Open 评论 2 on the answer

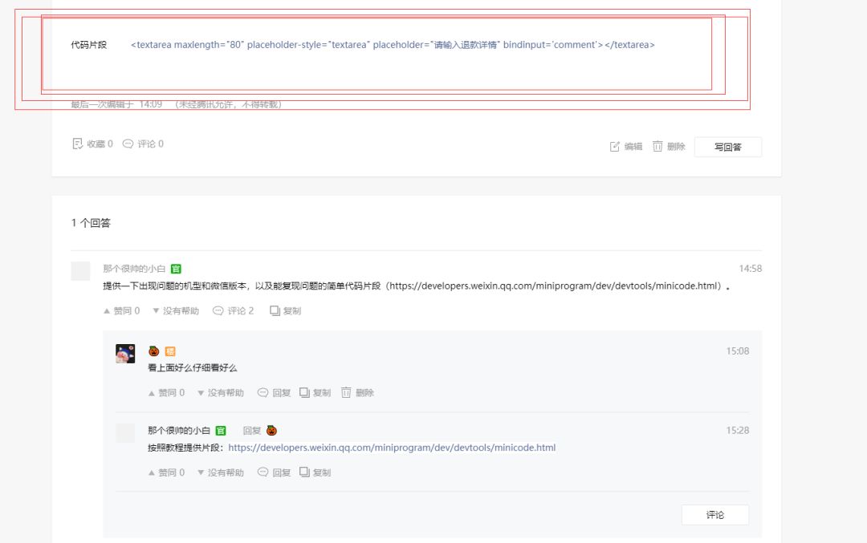pyautogui.click(x=234, y=311)
